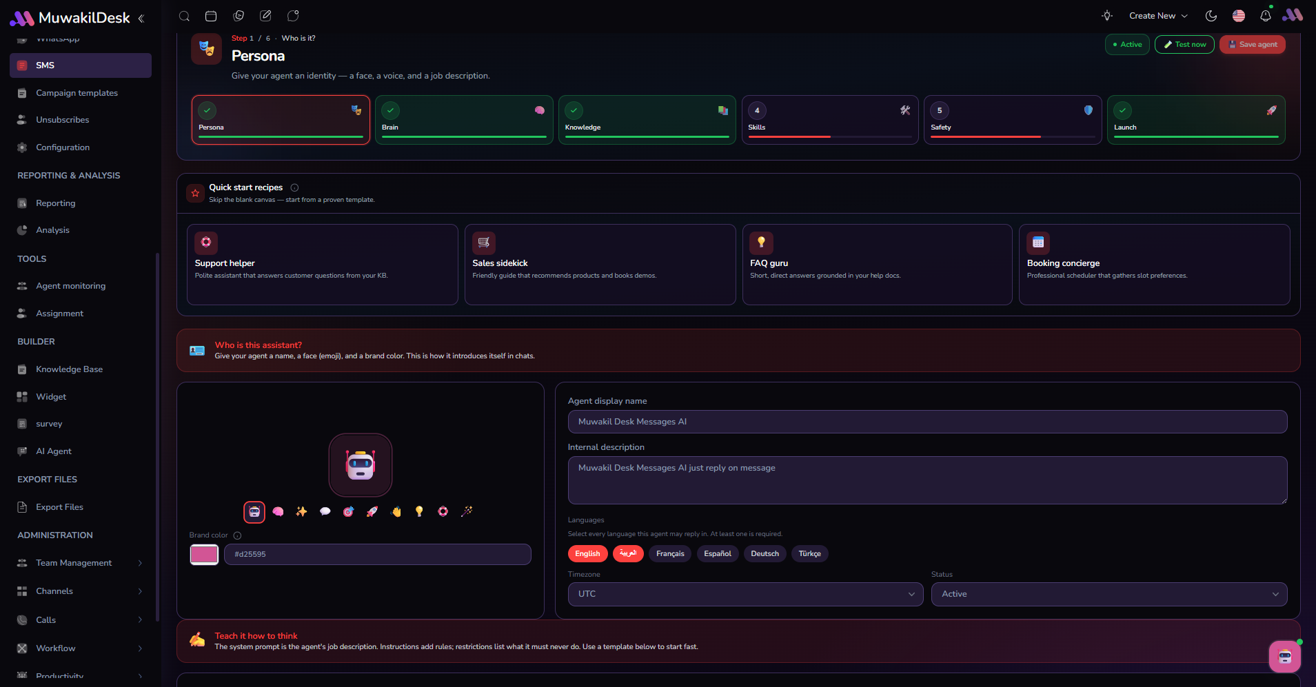Open the stacked notes icon in toolbar
Image resolution: width=1316 pixels, height=687 pixels.
(239, 16)
